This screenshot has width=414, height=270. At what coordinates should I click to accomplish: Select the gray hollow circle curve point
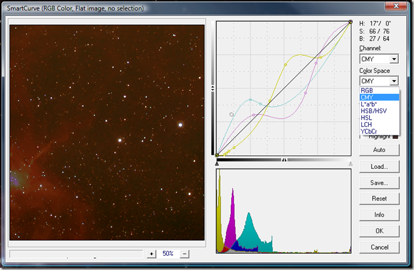(x=231, y=115)
